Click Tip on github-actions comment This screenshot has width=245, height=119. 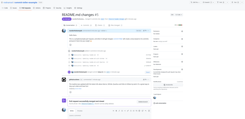[145, 80]
